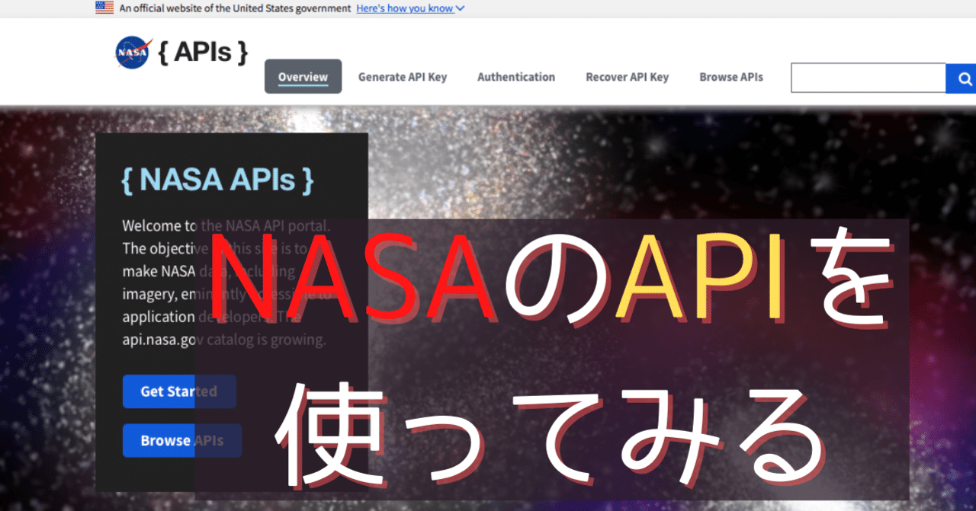Open the "Here's how you know" disclosure link
The width and height of the screenshot is (976, 511).
(404, 8)
